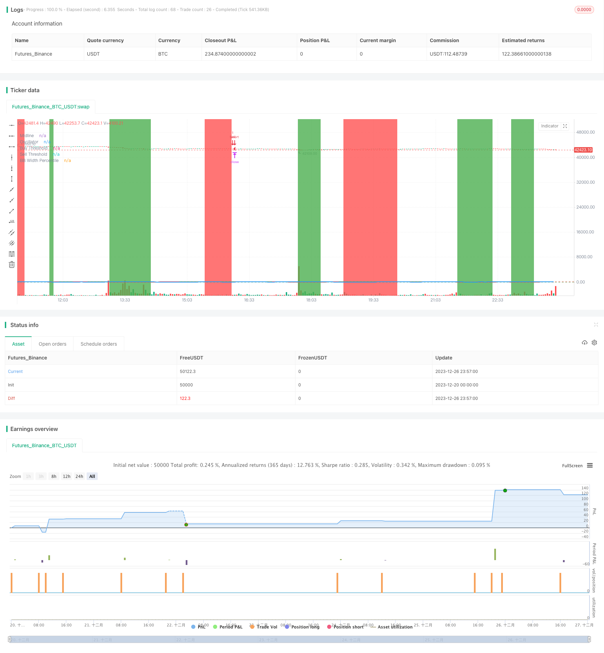Set earnings zoom to 3h
Image resolution: width=604 pixels, height=653 pixels.
click(41, 476)
